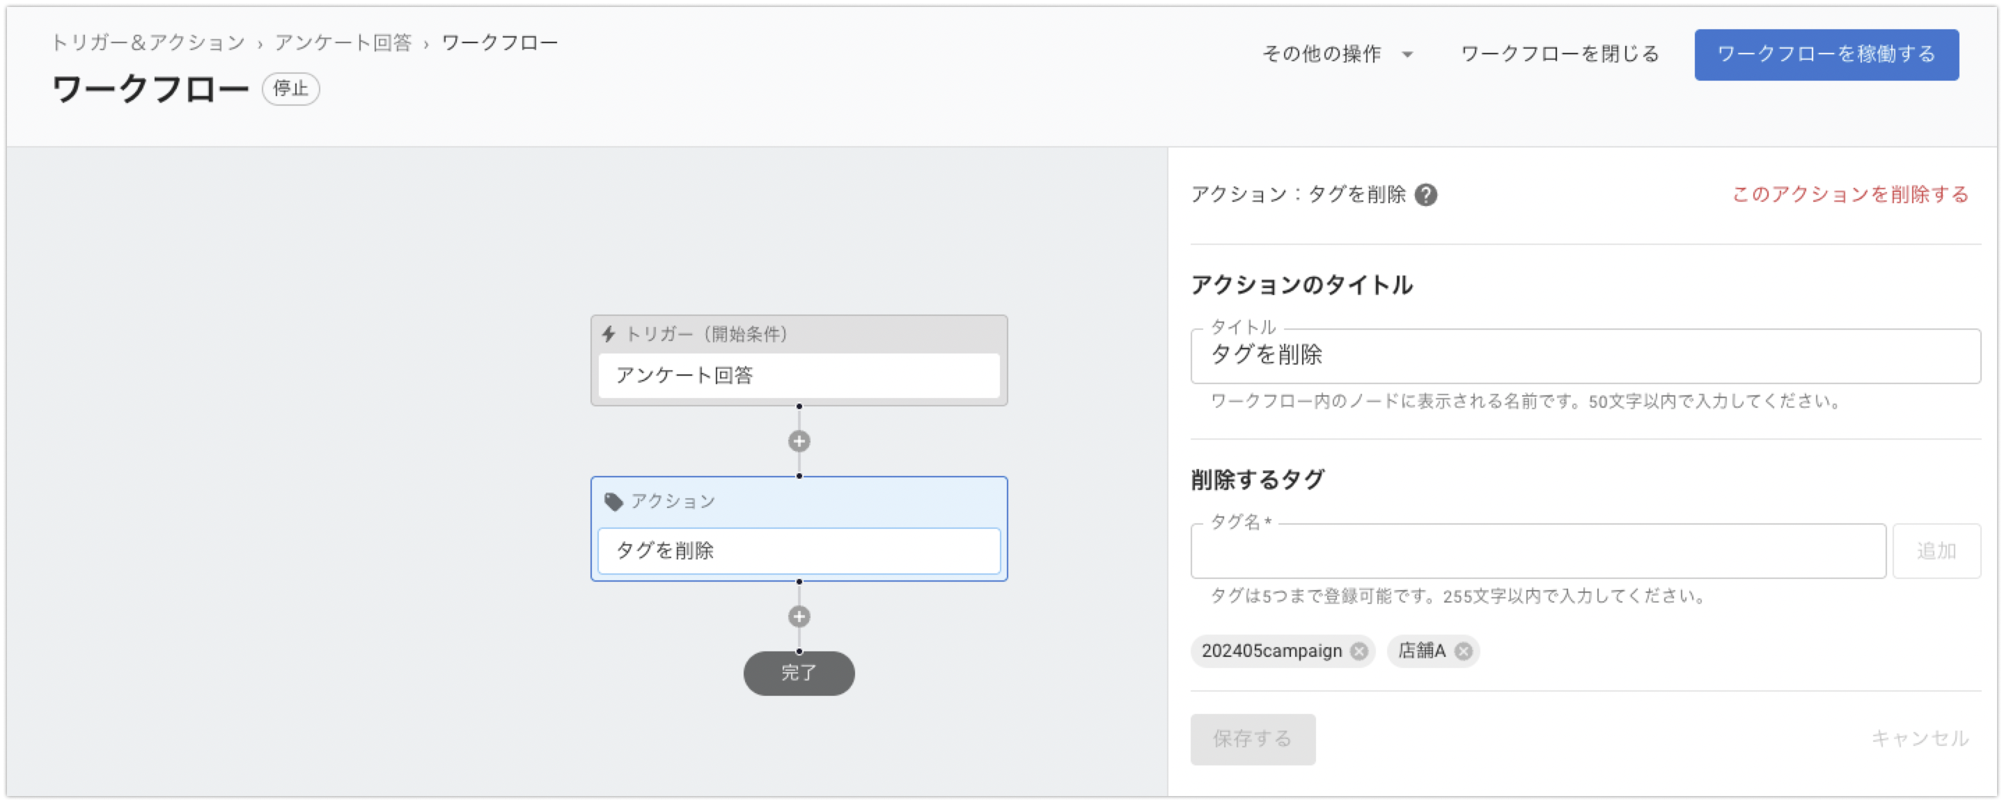
Task: Click the help question mark icon
Action: [x=1425, y=194]
